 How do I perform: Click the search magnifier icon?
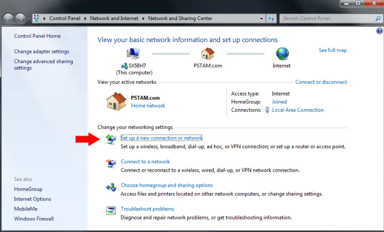378,18
